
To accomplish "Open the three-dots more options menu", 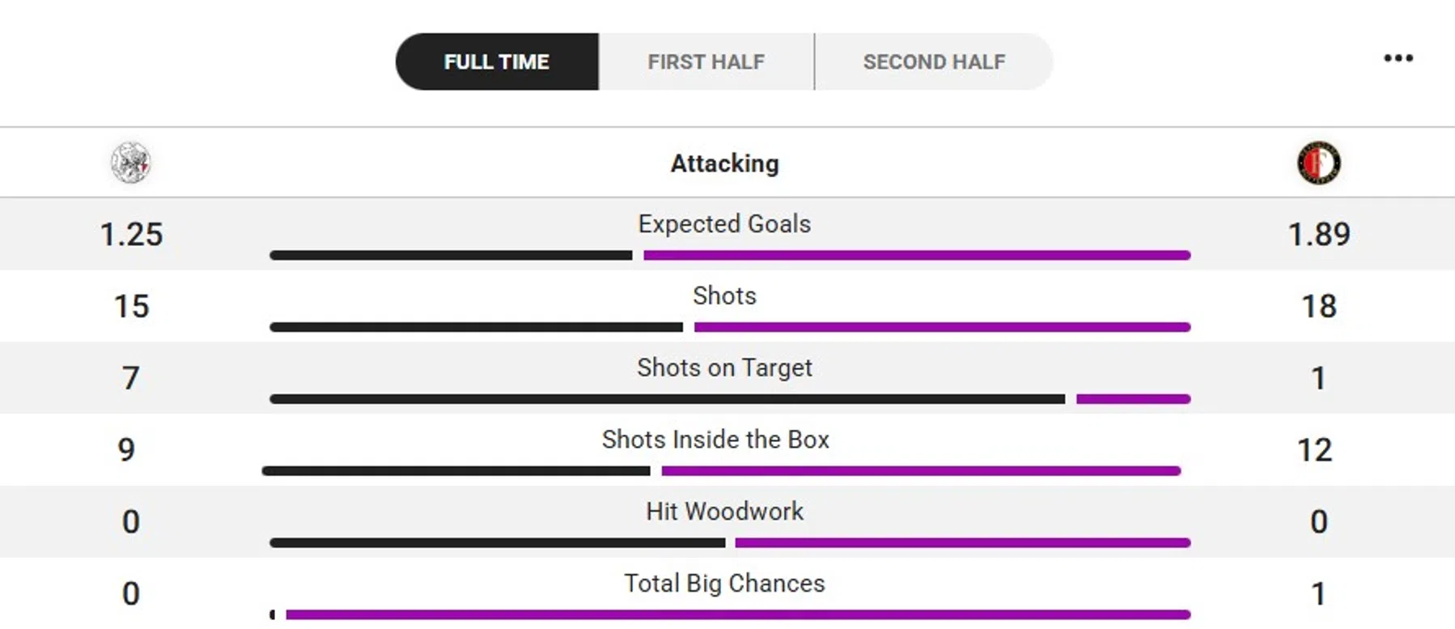I will [1398, 58].
